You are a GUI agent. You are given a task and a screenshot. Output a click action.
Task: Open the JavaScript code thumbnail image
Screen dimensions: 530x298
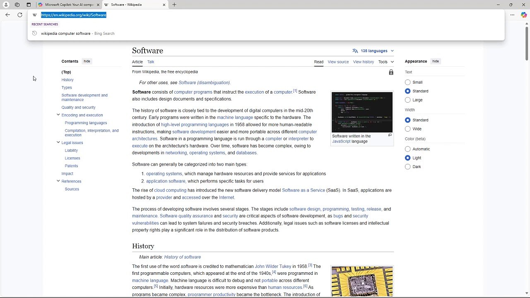click(362, 113)
